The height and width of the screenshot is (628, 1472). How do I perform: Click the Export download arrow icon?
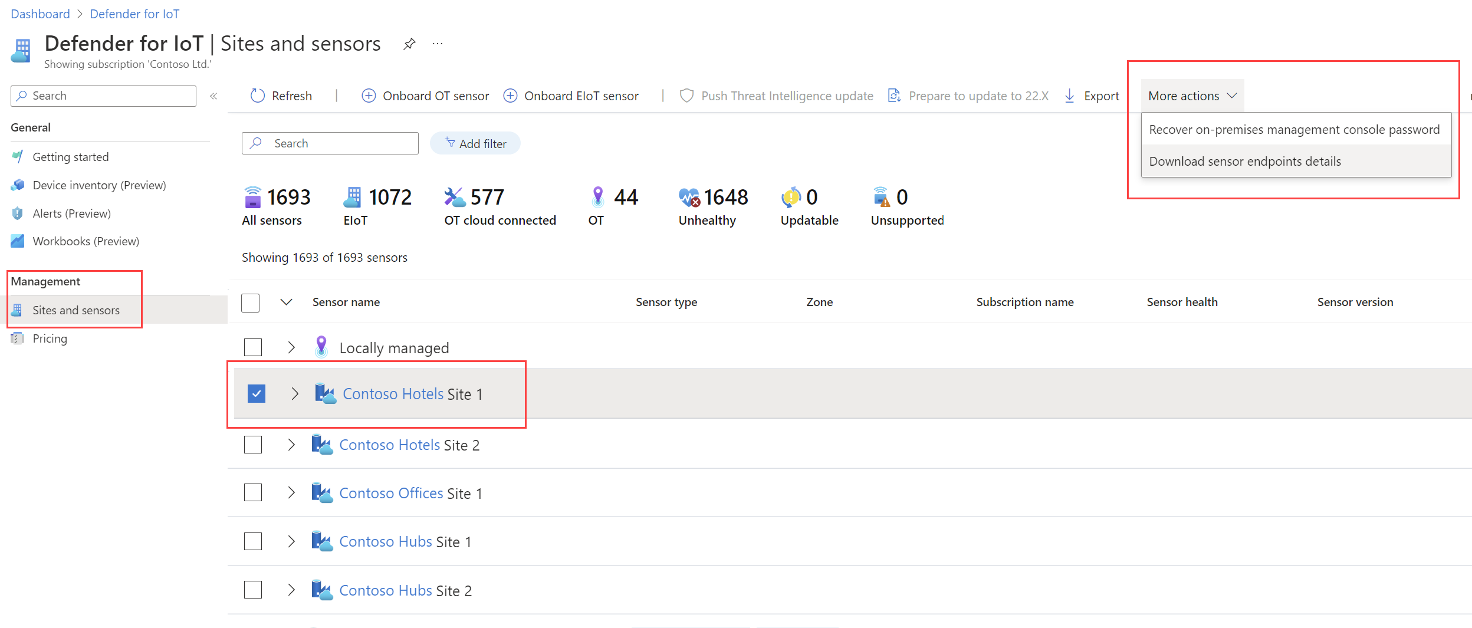pyautogui.click(x=1069, y=96)
